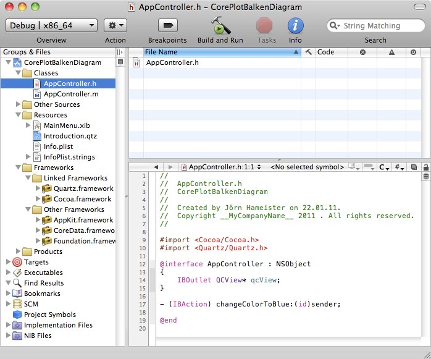Expand the Products folder

[17, 251]
